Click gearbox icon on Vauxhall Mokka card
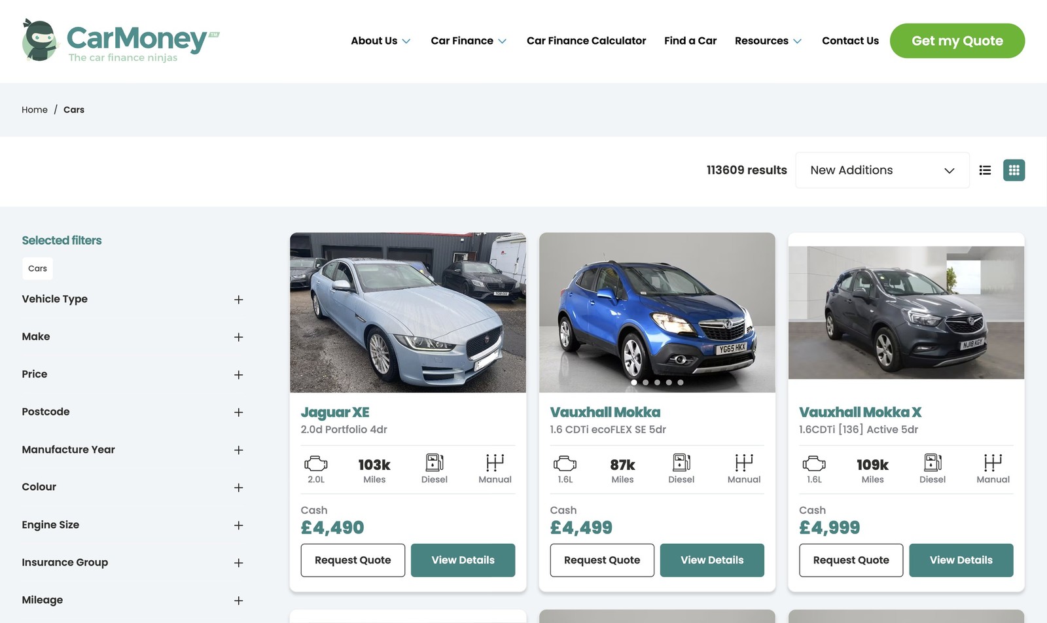The height and width of the screenshot is (623, 1047). pyautogui.click(x=744, y=463)
